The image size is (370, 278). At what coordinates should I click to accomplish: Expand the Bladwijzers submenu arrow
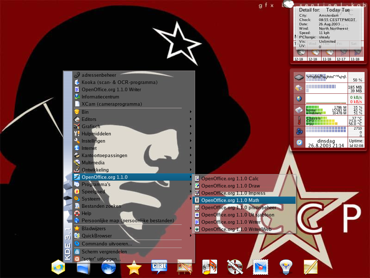pyautogui.click(x=191, y=228)
